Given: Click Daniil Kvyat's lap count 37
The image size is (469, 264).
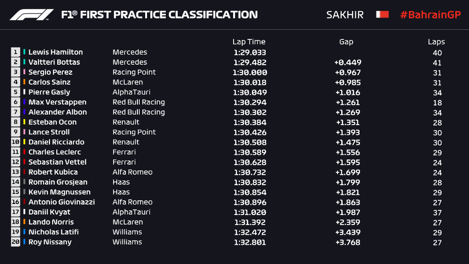Looking at the screenshot, I should click(436, 213).
